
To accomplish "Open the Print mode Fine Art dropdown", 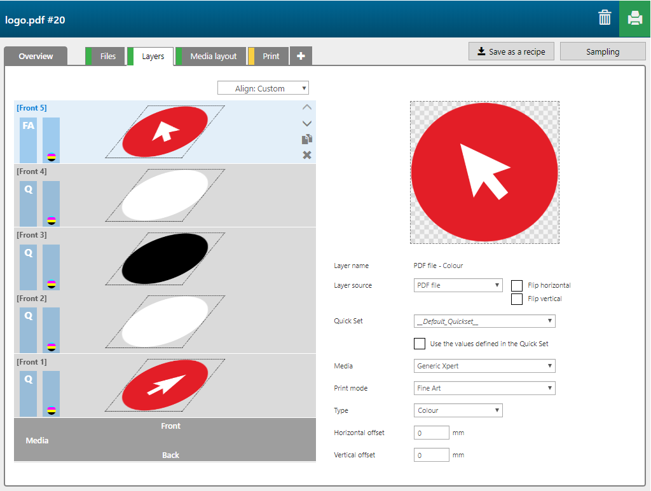I will [484, 388].
